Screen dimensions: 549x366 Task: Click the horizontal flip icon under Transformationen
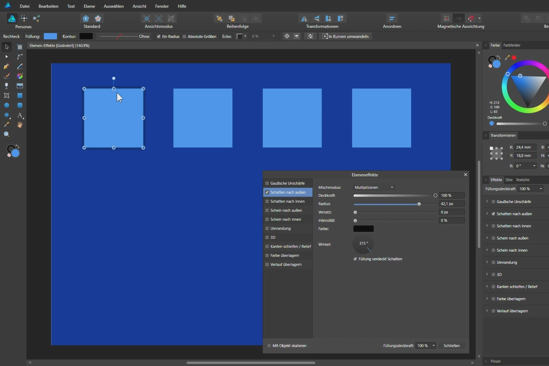(304, 18)
